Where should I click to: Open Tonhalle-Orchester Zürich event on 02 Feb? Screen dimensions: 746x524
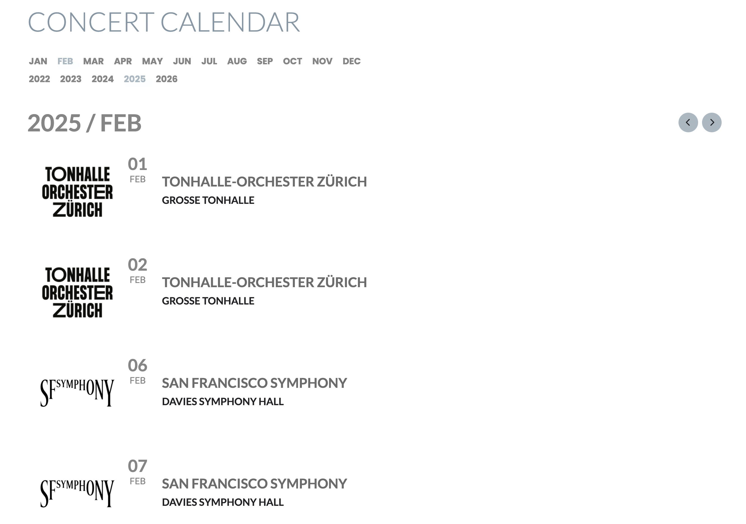[x=264, y=282]
